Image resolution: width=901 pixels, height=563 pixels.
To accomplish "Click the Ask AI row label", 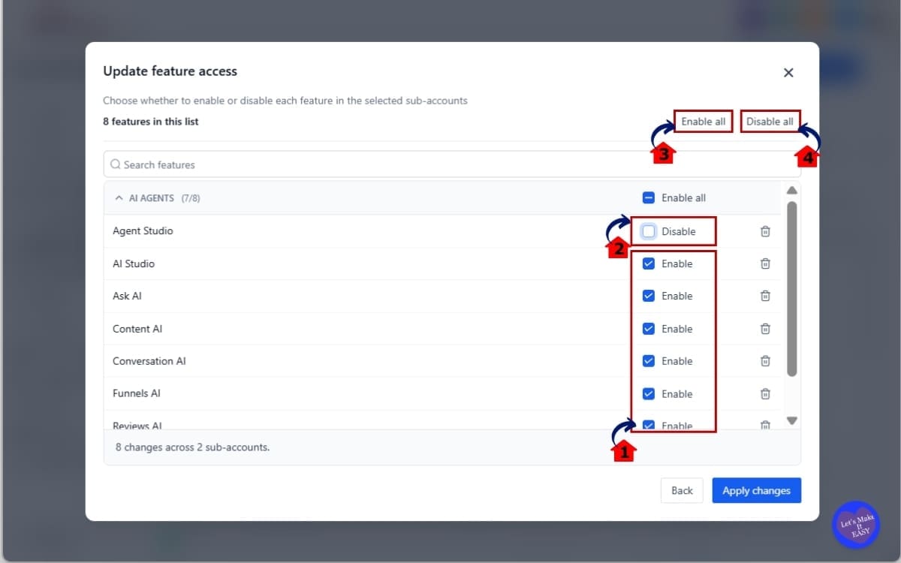I will (127, 296).
